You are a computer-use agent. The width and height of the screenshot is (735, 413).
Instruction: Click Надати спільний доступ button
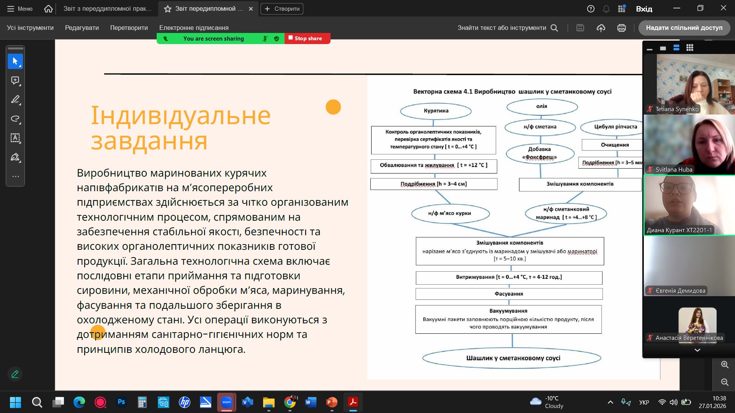tap(684, 28)
